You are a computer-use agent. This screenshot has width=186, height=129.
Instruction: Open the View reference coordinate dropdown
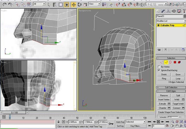click(x=94, y=4)
